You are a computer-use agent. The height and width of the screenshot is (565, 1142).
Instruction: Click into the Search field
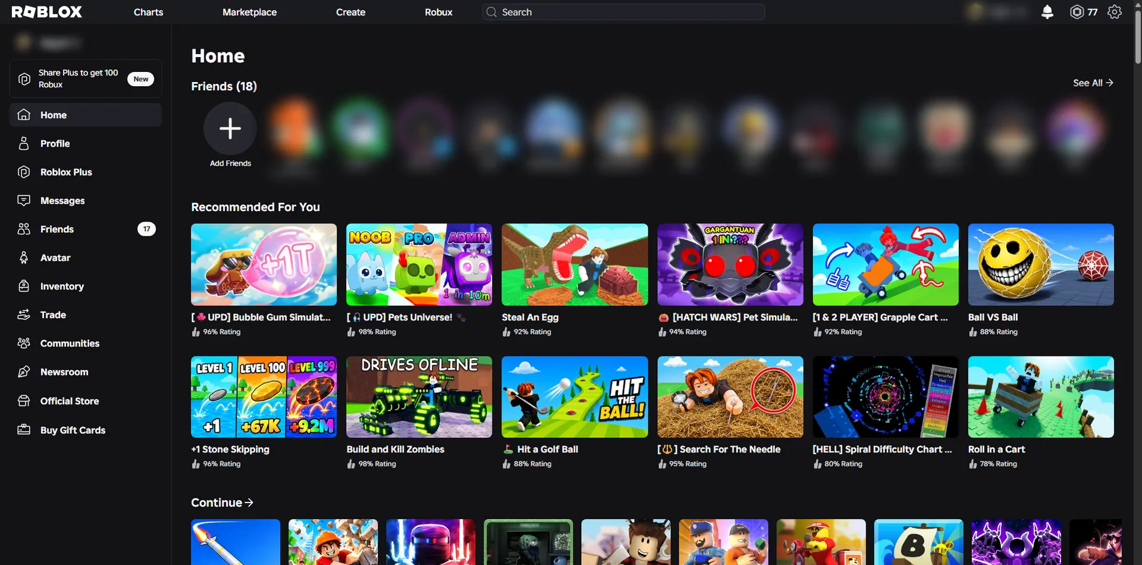coord(623,12)
